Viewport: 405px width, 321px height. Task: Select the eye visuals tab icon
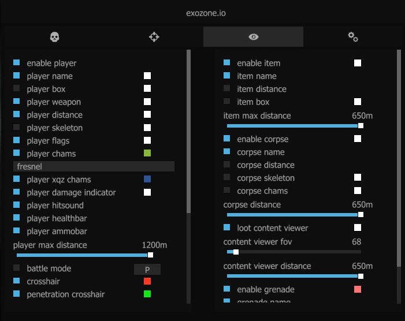tap(253, 37)
